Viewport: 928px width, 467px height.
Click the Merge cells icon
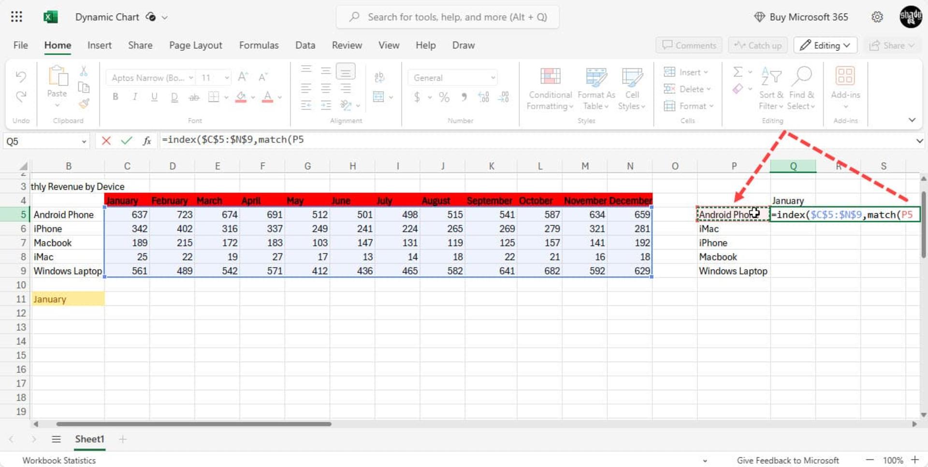click(378, 97)
